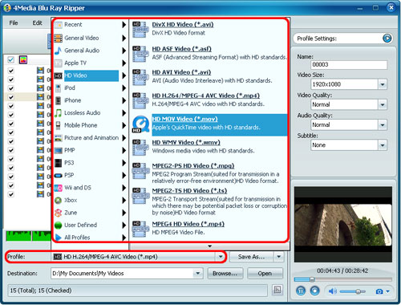
Task: Click the User Defined green icon
Action: 58,226
